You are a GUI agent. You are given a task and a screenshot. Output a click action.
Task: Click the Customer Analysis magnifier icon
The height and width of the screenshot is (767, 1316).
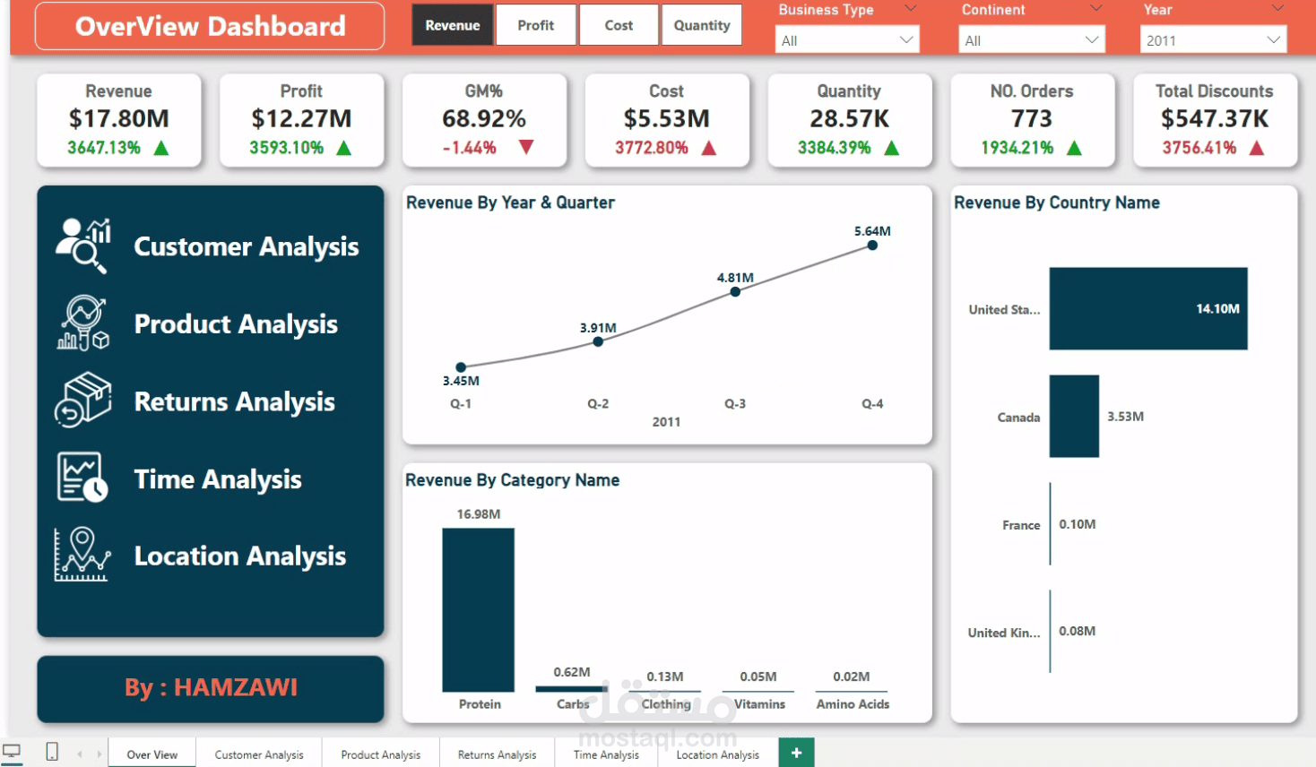tap(83, 246)
